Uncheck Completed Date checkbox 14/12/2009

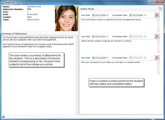coord(130,15)
